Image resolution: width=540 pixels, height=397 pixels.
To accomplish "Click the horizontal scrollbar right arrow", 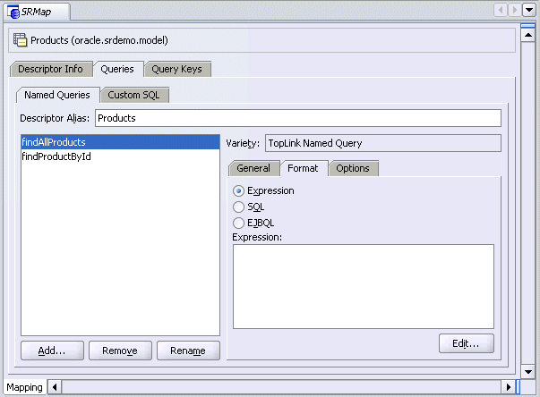I will pyautogui.click(x=509, y=387).
